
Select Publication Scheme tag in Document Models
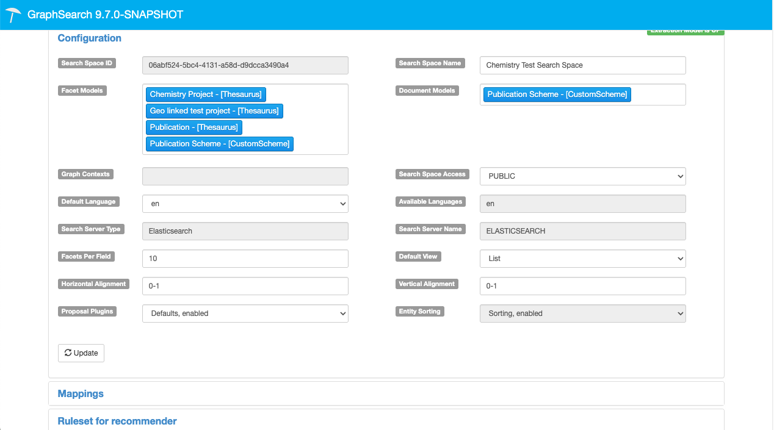tap(557, 95)
